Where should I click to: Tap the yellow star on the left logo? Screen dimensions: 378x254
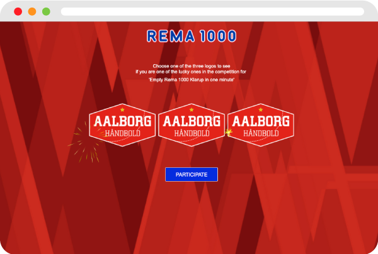122,109
